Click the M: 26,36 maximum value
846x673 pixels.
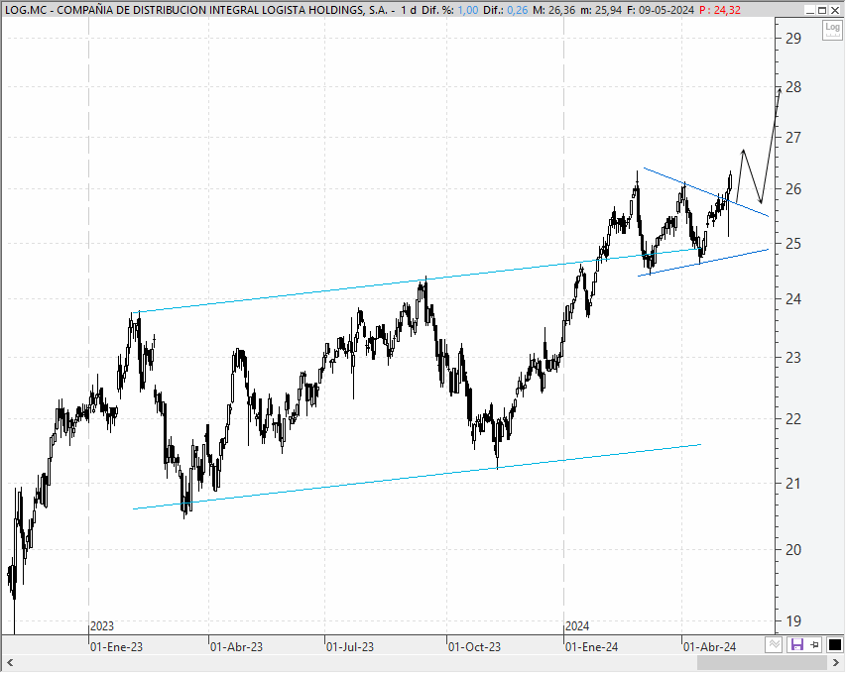pyautogui.click(x=554, y=10)
